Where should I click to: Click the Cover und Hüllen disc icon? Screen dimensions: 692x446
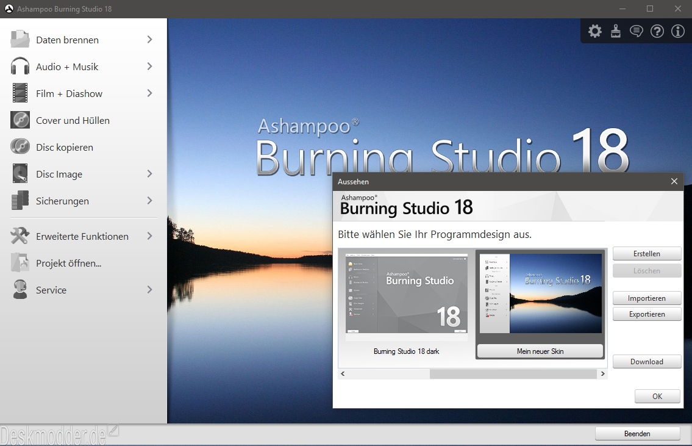(x=20, y=120)
